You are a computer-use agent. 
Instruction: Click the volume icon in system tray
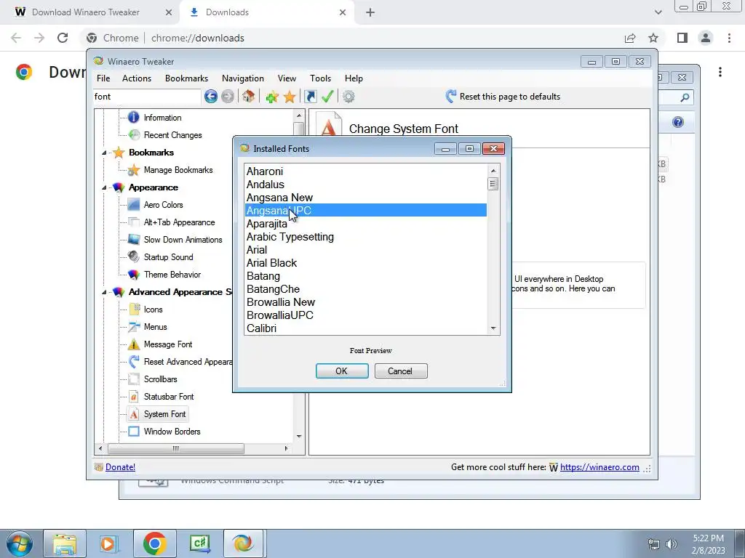(x=672, y=544)
